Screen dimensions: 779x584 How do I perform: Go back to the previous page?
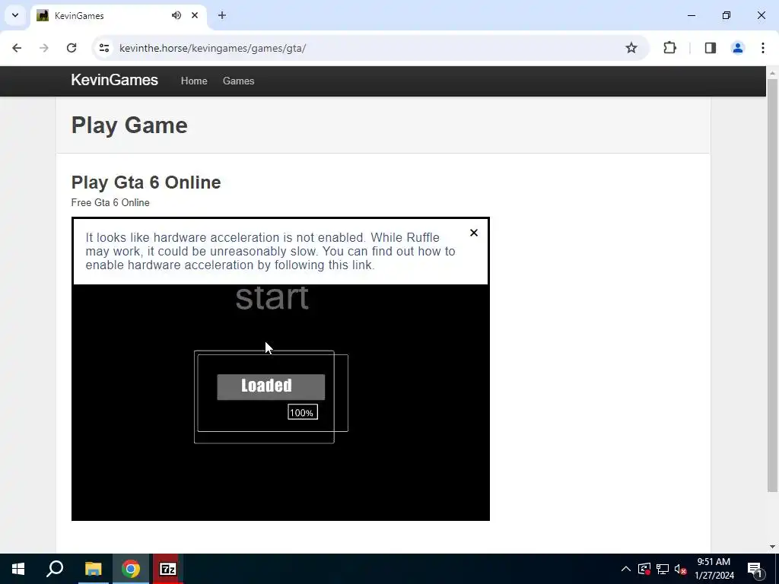coord(17,48)
